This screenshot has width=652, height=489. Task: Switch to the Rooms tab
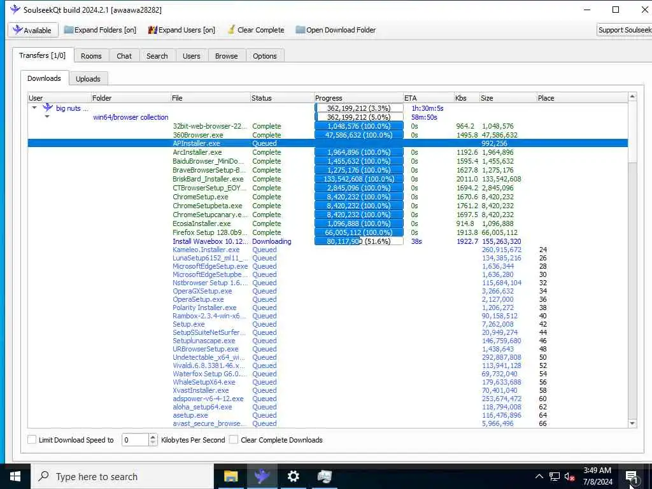[91, 56]
